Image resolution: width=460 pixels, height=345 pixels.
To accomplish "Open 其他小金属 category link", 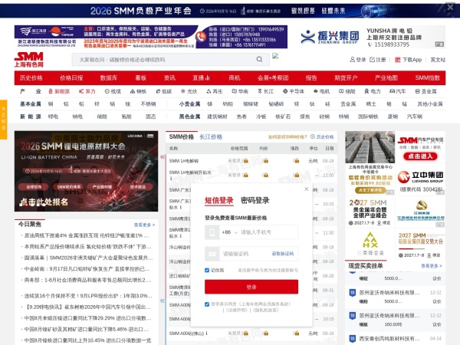I will tap(430, 103).
